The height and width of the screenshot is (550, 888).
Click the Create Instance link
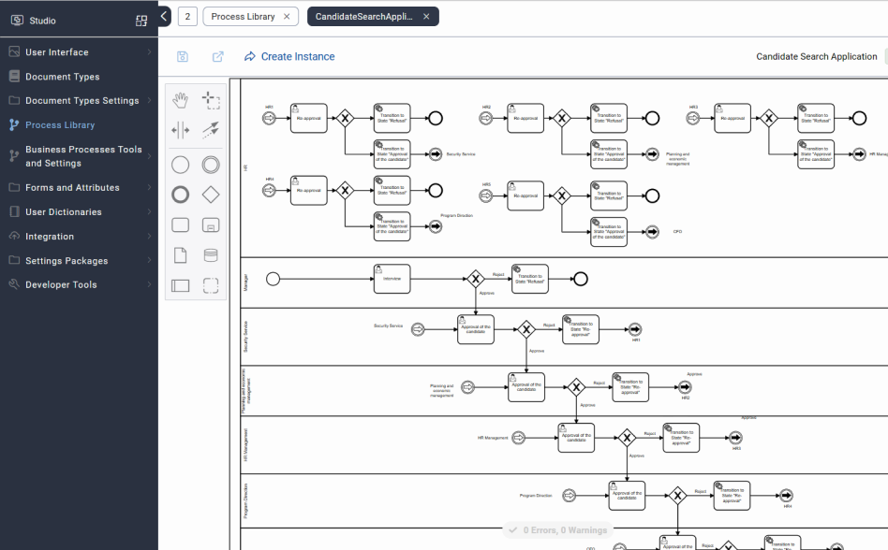pos(289,56)
